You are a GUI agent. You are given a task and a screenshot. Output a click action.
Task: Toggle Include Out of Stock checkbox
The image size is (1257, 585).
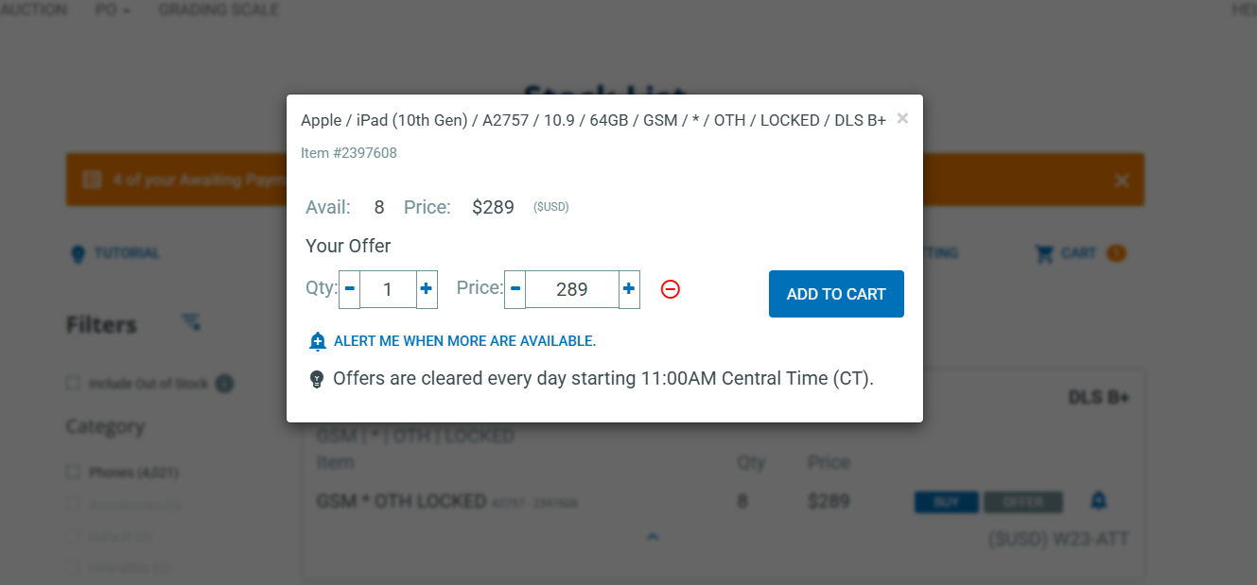click(x=73, y=384)
